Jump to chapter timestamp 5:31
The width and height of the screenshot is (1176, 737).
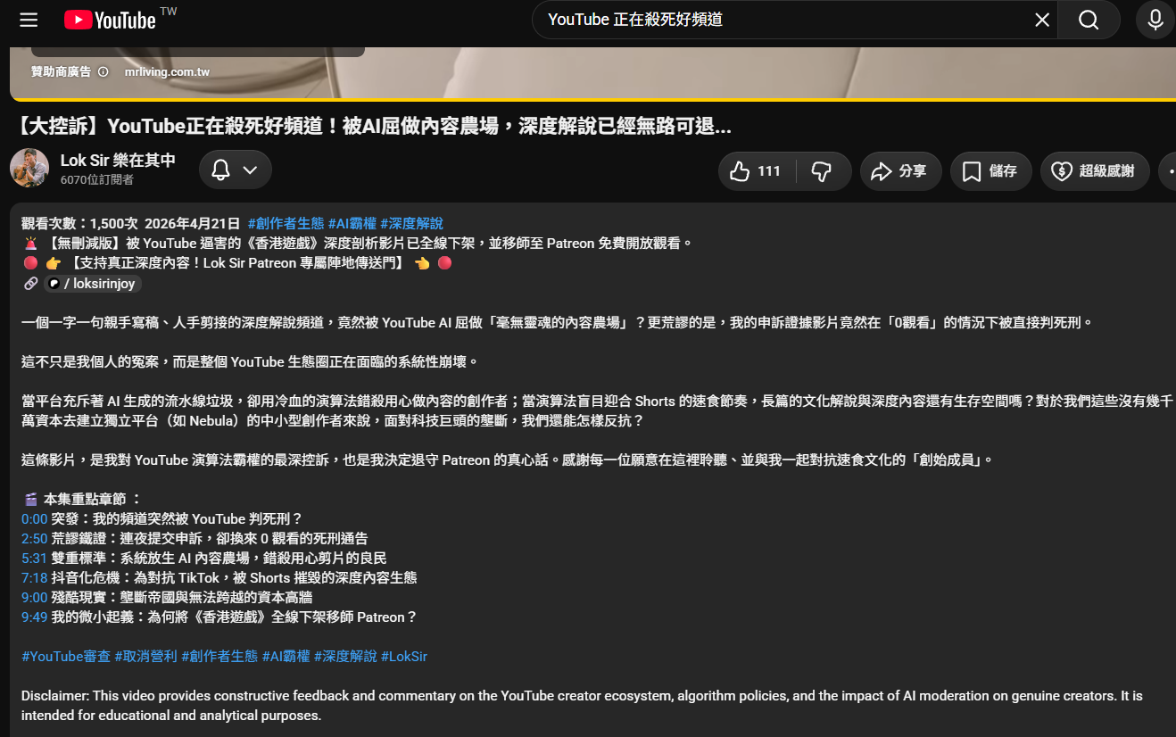pos(34,558)
